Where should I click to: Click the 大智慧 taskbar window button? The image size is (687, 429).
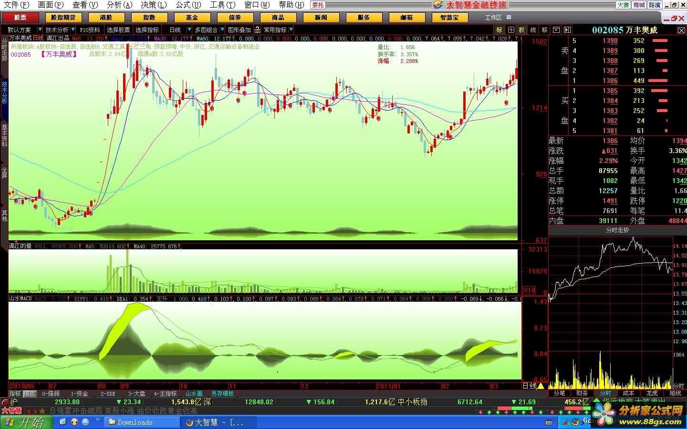click(219, 422)
